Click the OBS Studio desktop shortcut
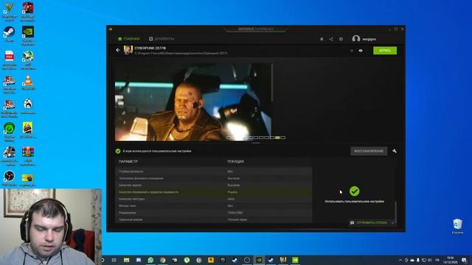Screen dimensions: 472x265 pyautogui.click(x=9, y=178)
